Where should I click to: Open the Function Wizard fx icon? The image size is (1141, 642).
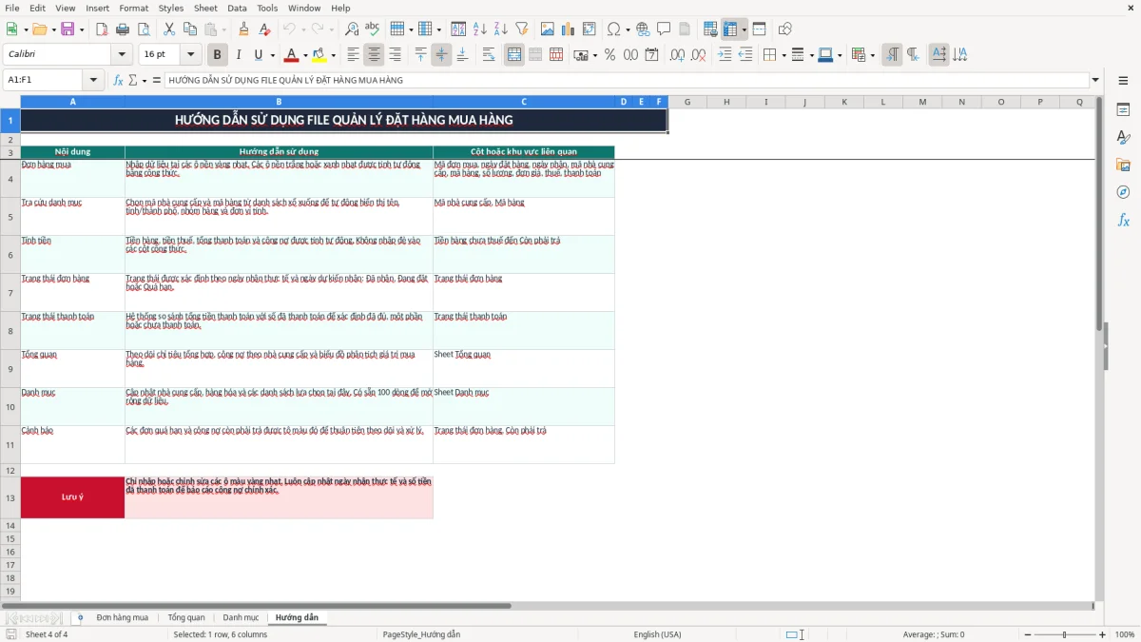(x=118, y=80)
